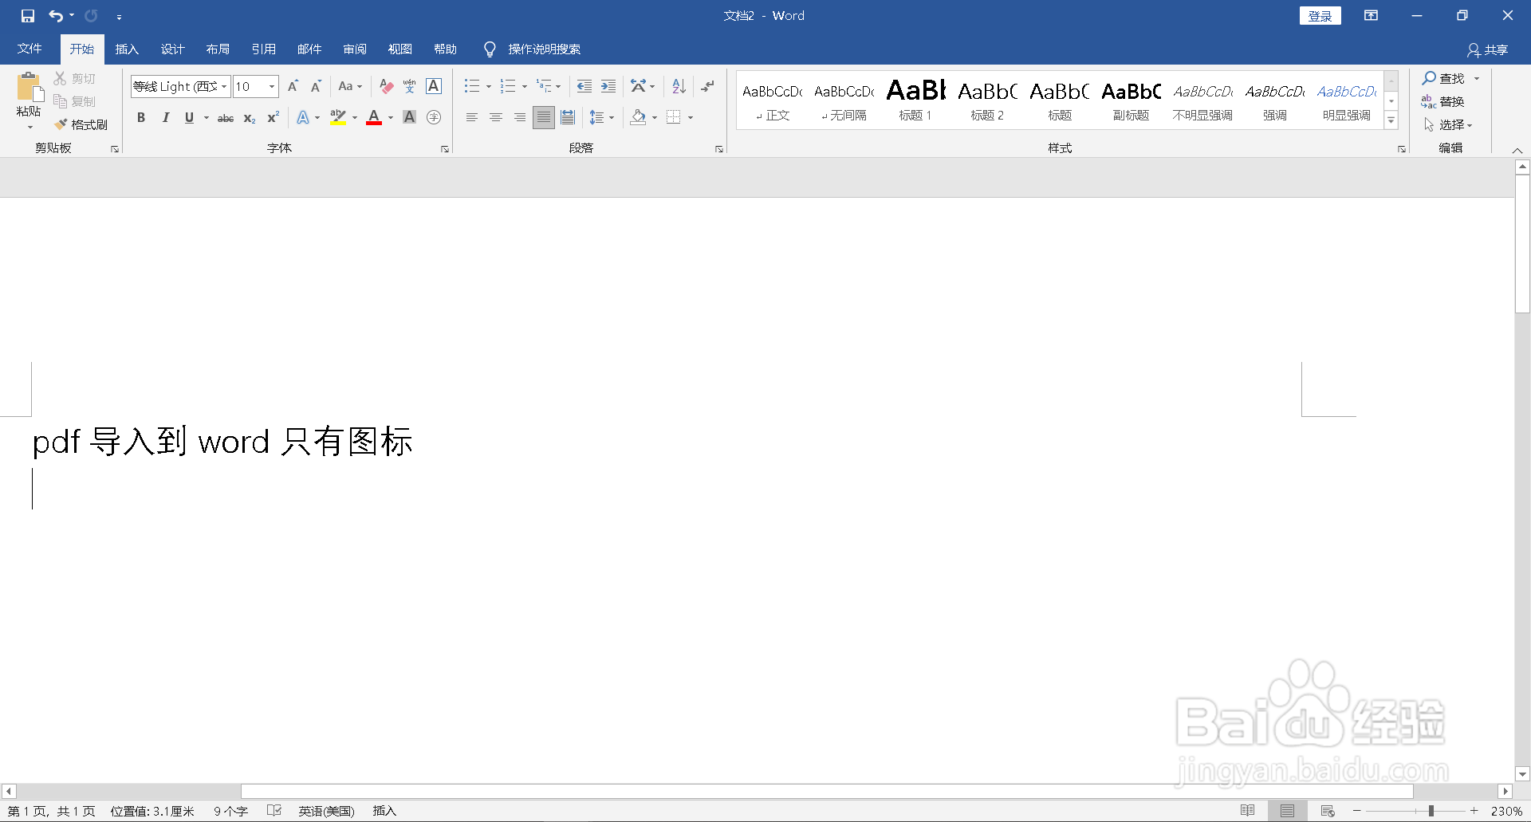Click the Share (共享) button

coord(1488,49)
